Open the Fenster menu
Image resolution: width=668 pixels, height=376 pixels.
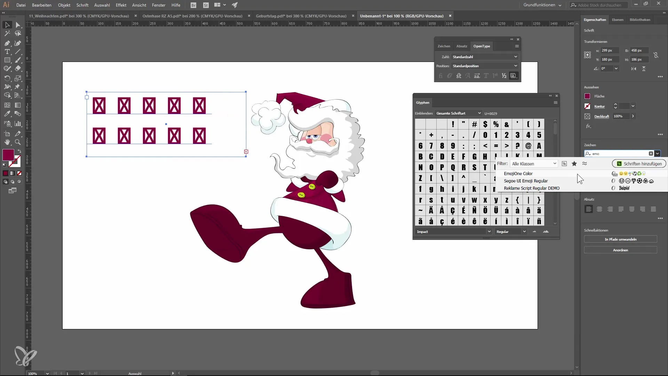(x=159, y=5)
